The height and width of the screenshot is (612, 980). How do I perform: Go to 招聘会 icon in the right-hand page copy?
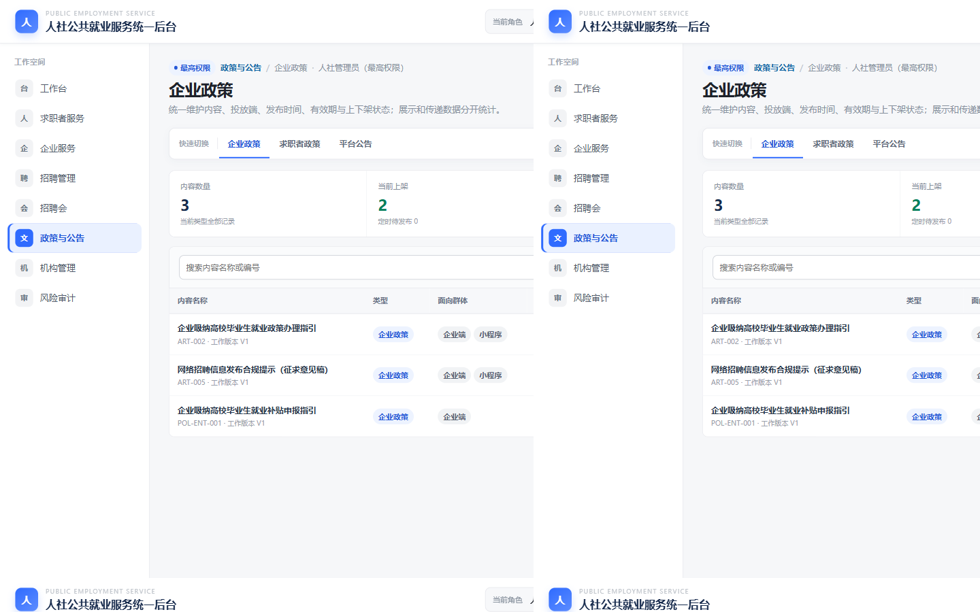[558, 208]
